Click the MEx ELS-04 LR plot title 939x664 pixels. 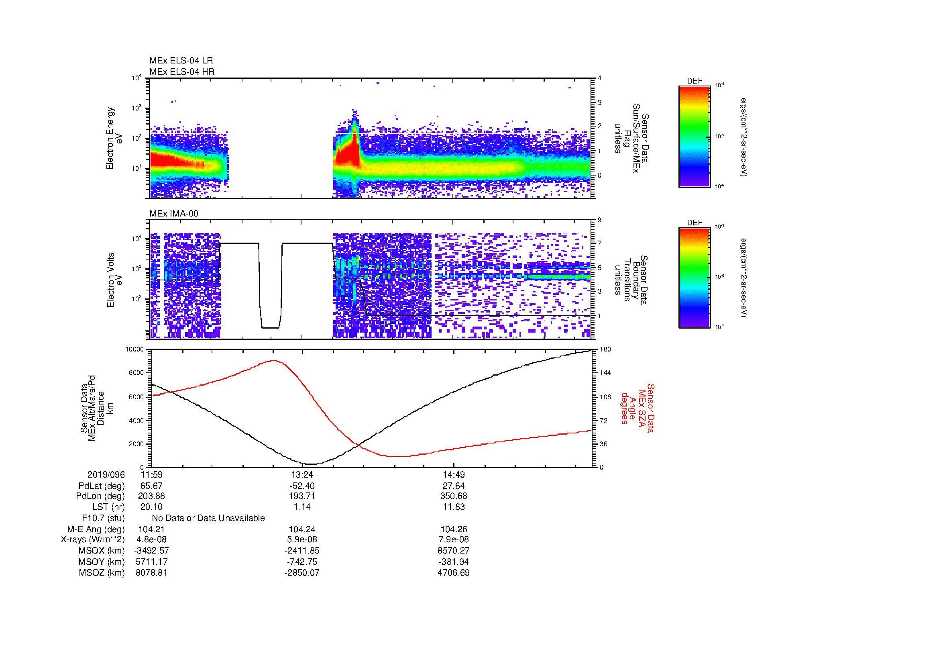[x=181, y=61]
